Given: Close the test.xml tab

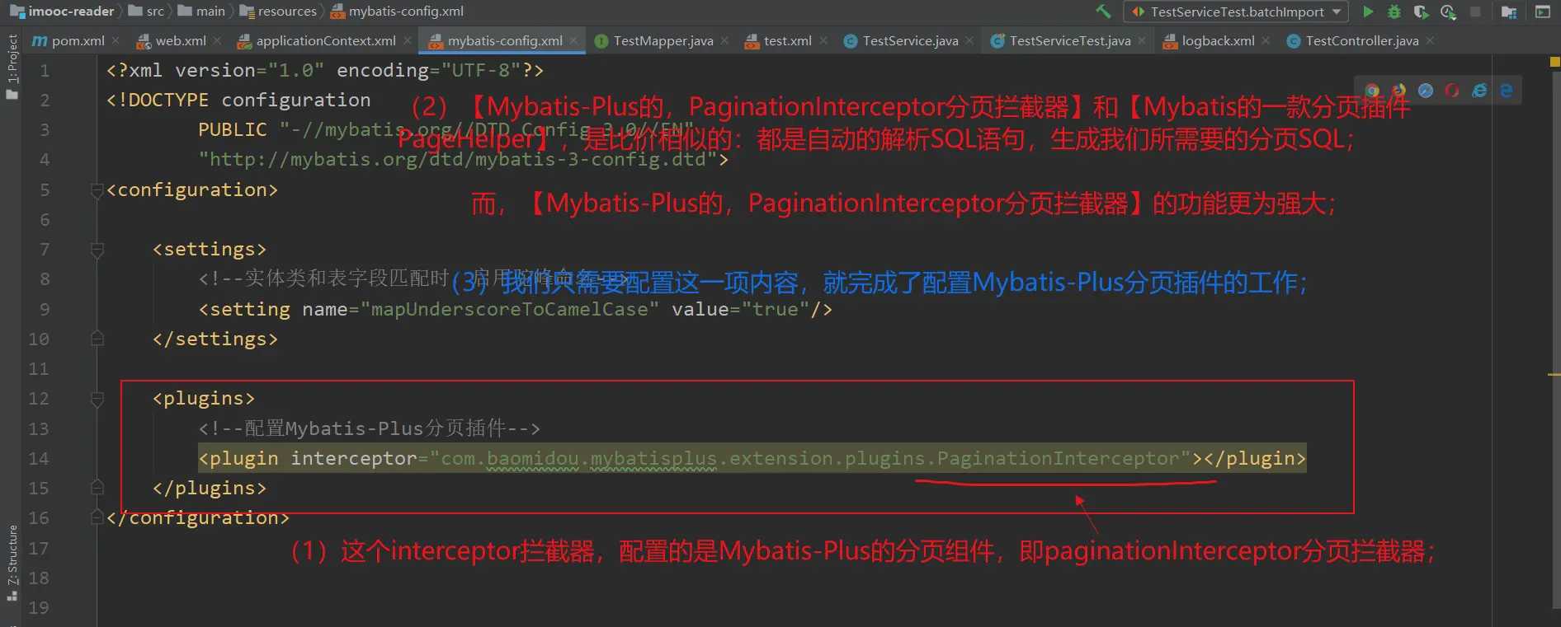Looking at the screenshot, I should (x=823, y=40).
